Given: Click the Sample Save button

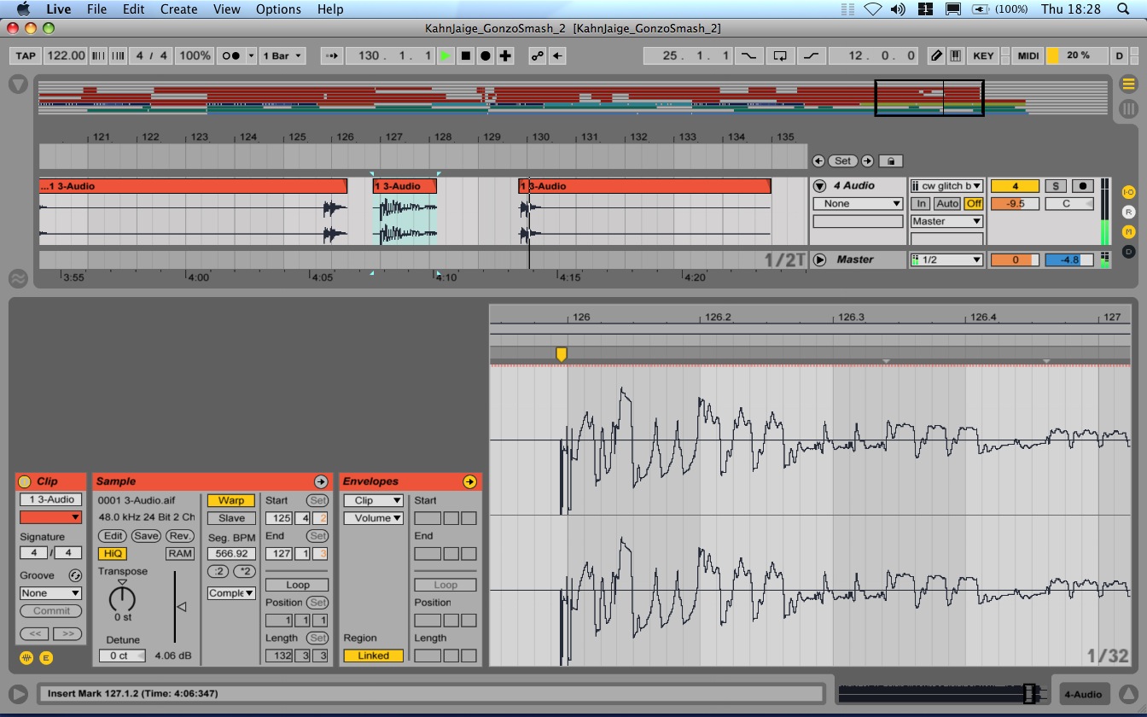Looking at the screenshot, I should [x=146, y=536].
